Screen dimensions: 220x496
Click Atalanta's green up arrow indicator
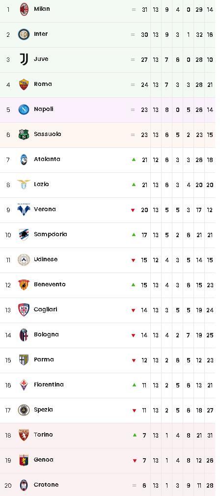pyautogui.click(x=134, y=160)
